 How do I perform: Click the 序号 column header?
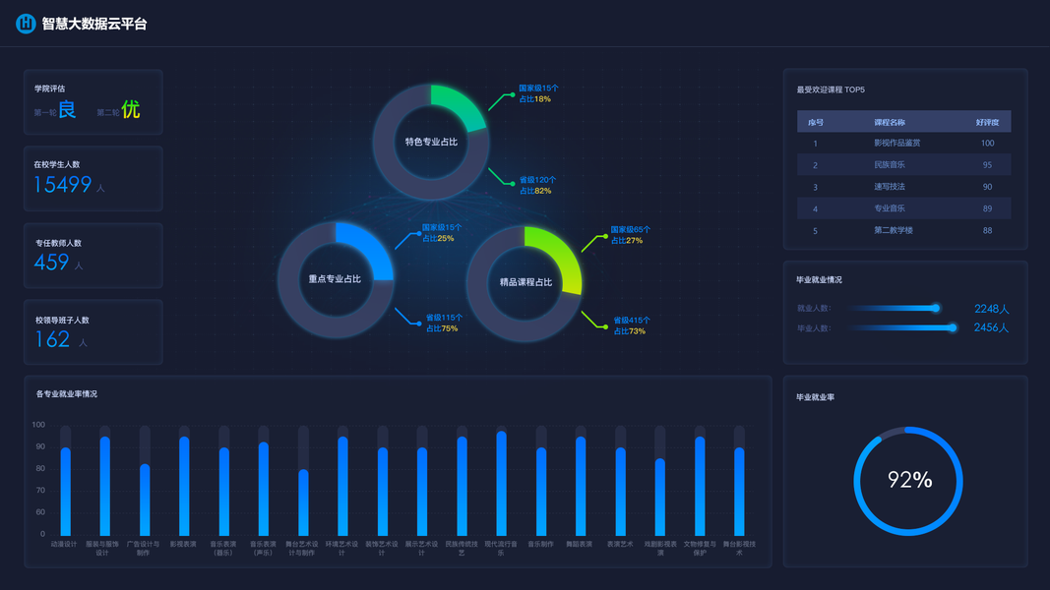pyautogui.click(x=816, y=122)
